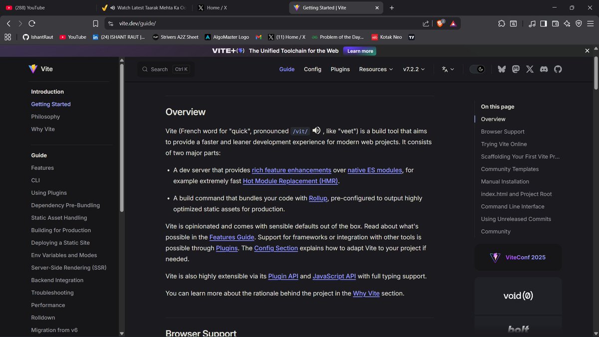Toggle the dark mode appearance switch
Image resolution: width=599 pixels, height=337 pixels.
pos(477,69)
